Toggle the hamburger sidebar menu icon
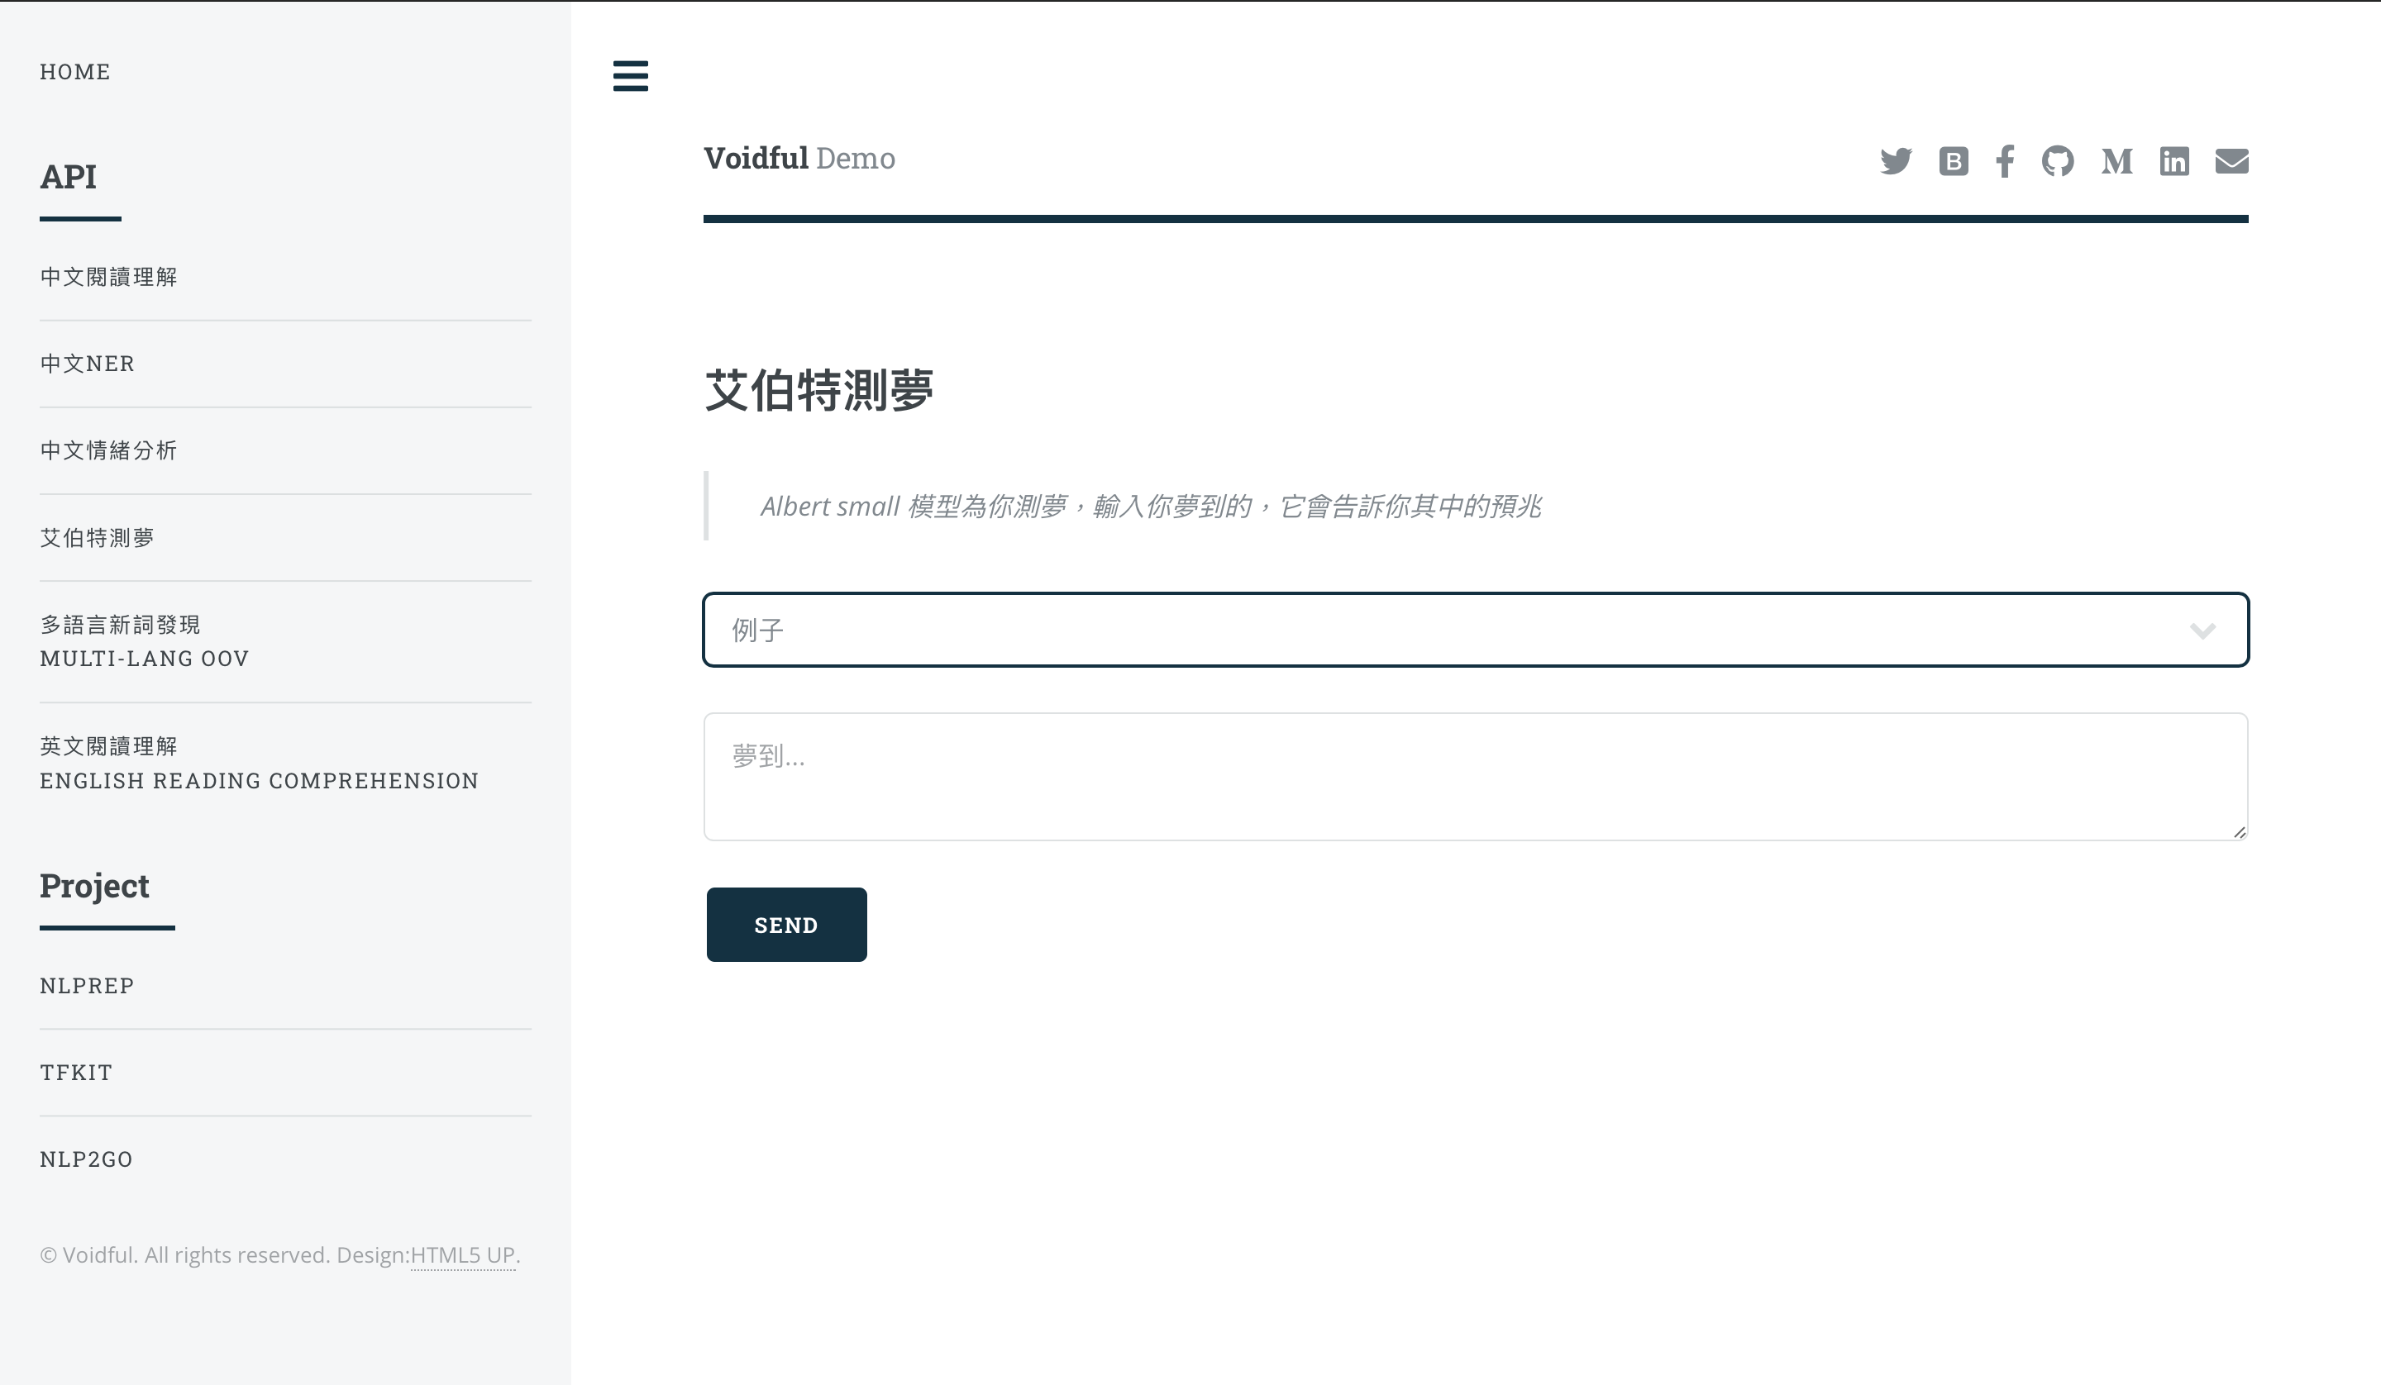This screenshot has width=2381, height=1385. click(x=630, y=75)
